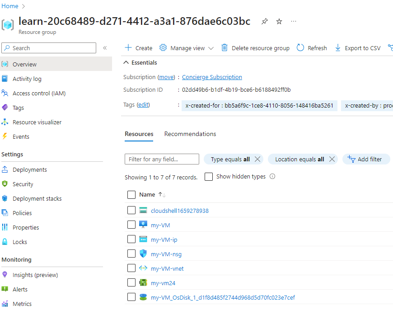The image size is (393, 310).
Task: Collapse the left navigation pane
Action: pyautogui.click(x=104, y=48)
